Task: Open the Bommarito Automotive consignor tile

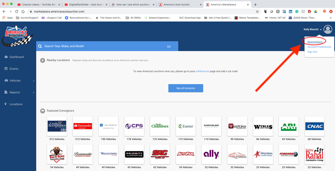Action: (82, 154)
